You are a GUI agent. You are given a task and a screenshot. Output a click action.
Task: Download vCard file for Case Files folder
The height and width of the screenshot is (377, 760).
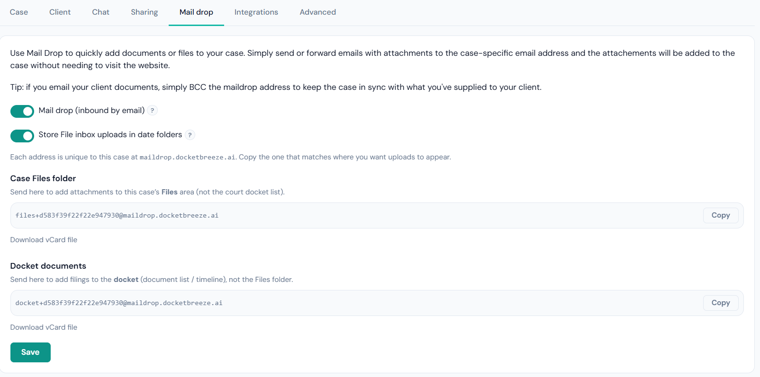[44, 240]
